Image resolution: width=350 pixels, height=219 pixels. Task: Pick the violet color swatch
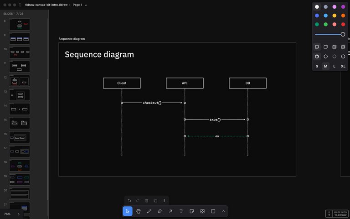click(343, 7)
